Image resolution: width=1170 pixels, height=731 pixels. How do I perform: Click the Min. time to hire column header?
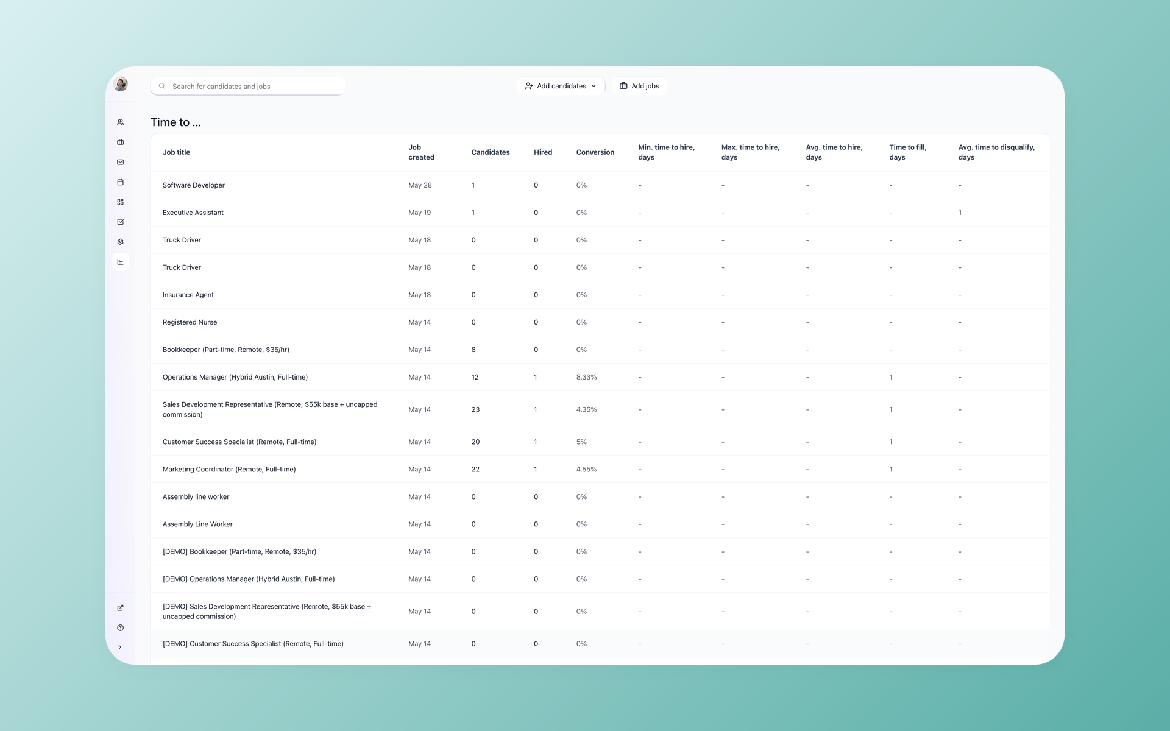point(666,152)
